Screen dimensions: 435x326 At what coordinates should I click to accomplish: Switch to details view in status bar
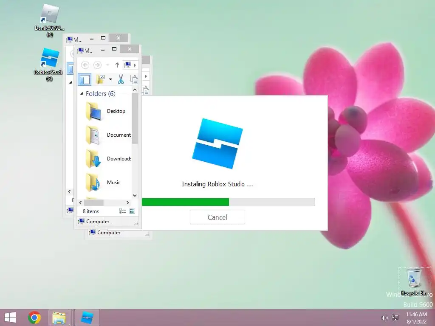(x=123, y=211)
